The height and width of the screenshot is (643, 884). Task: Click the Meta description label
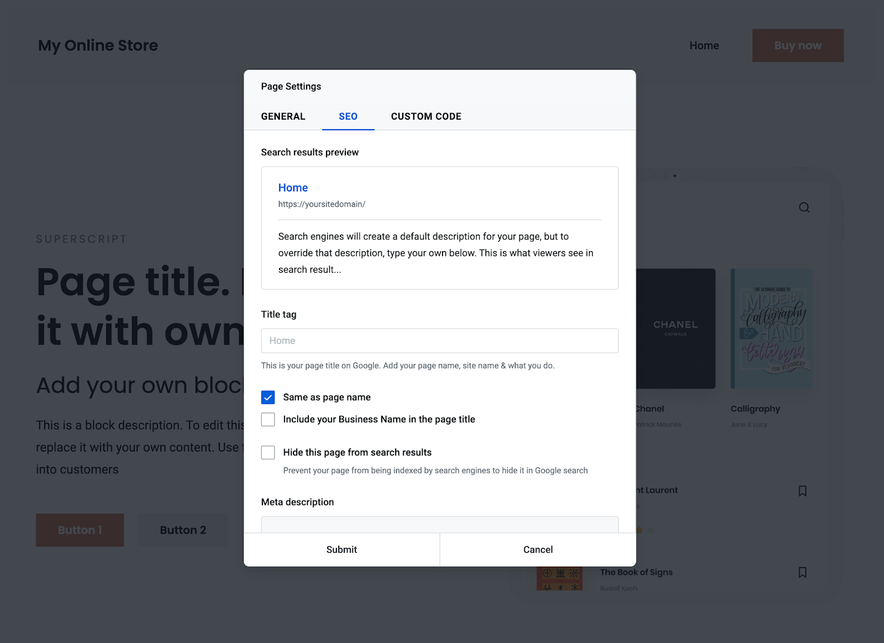pos(298,502)
